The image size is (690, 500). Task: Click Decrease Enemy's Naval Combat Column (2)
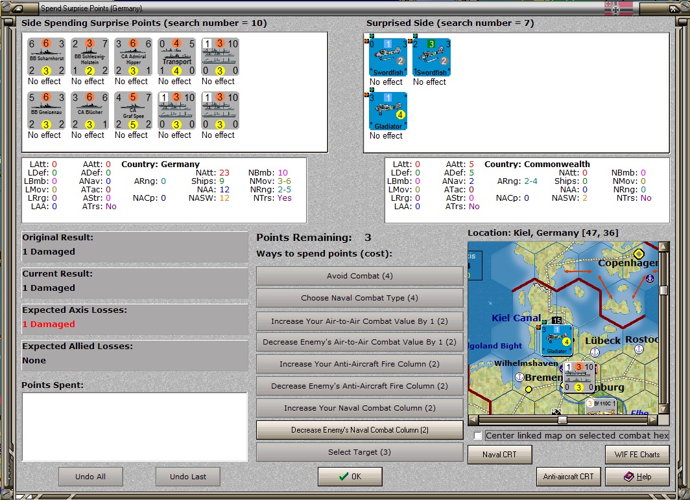click(359, 430)
